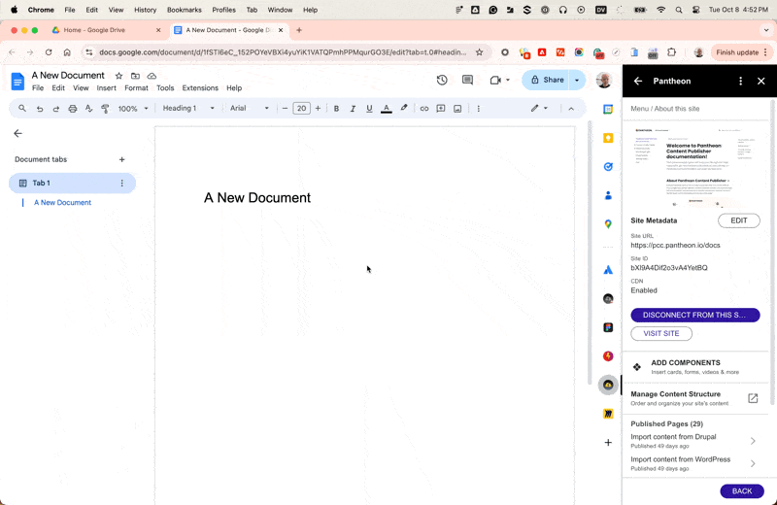Viewport: 777px width, 505px height.
Task: Open the Share options dropdown arrow
Action: click(x=577, y=80)
